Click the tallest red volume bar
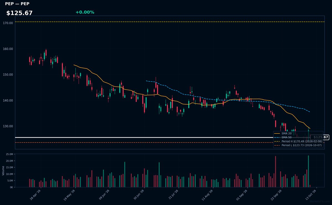332x205 pixels. [276, 172]
